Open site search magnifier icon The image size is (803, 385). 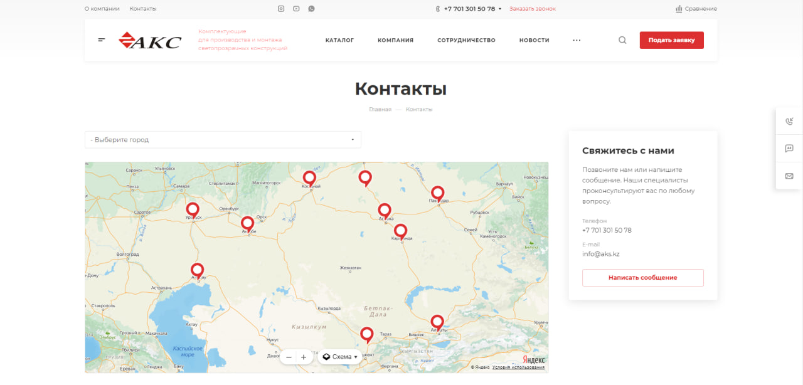pos(622,40)
